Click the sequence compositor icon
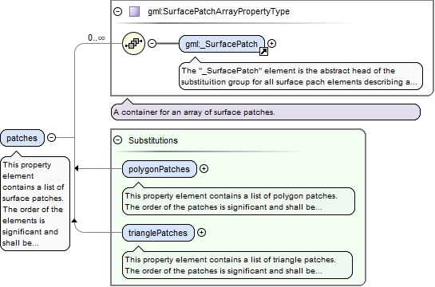The width and height of the screenshot is (435, 287). tap(134, 44)
